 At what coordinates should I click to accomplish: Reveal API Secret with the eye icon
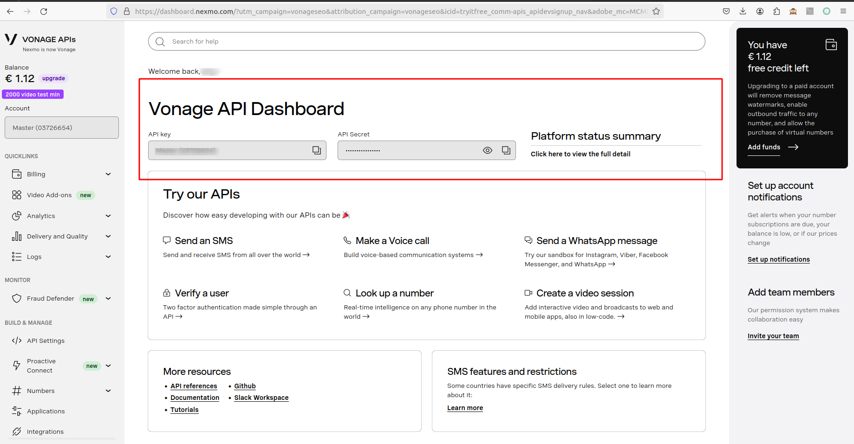click(487, 150)
